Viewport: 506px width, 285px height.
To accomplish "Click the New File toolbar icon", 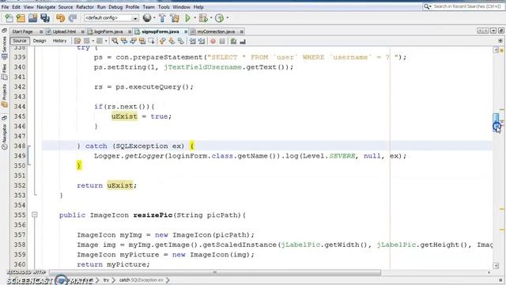I will click(9, 18).
